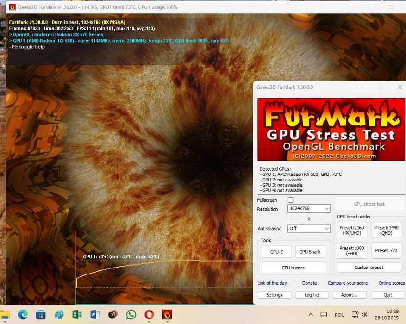
Task: Follow the Donate link
Action: [x=309, y=283]
